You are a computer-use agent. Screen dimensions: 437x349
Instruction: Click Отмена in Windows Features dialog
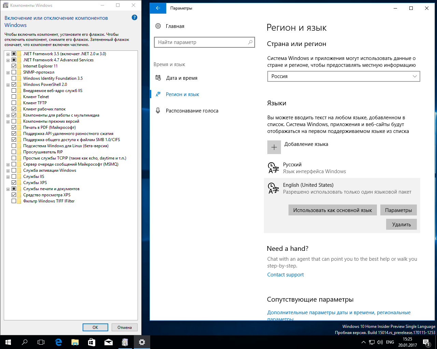coord(125,327)
